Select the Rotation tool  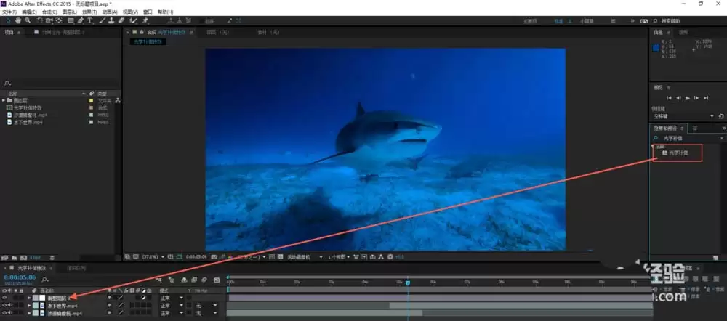tap(40, 20)
